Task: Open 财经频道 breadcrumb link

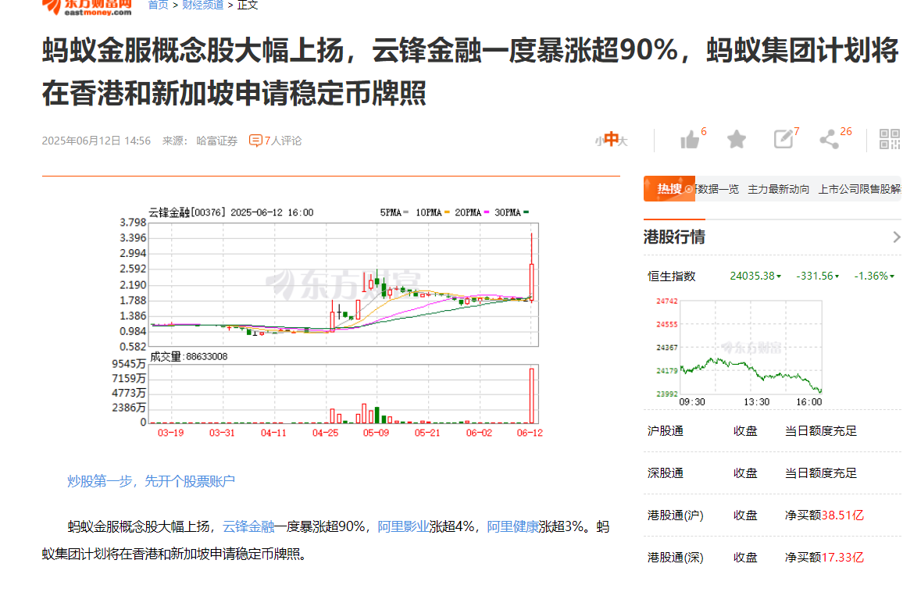Action: pos(203,5)
